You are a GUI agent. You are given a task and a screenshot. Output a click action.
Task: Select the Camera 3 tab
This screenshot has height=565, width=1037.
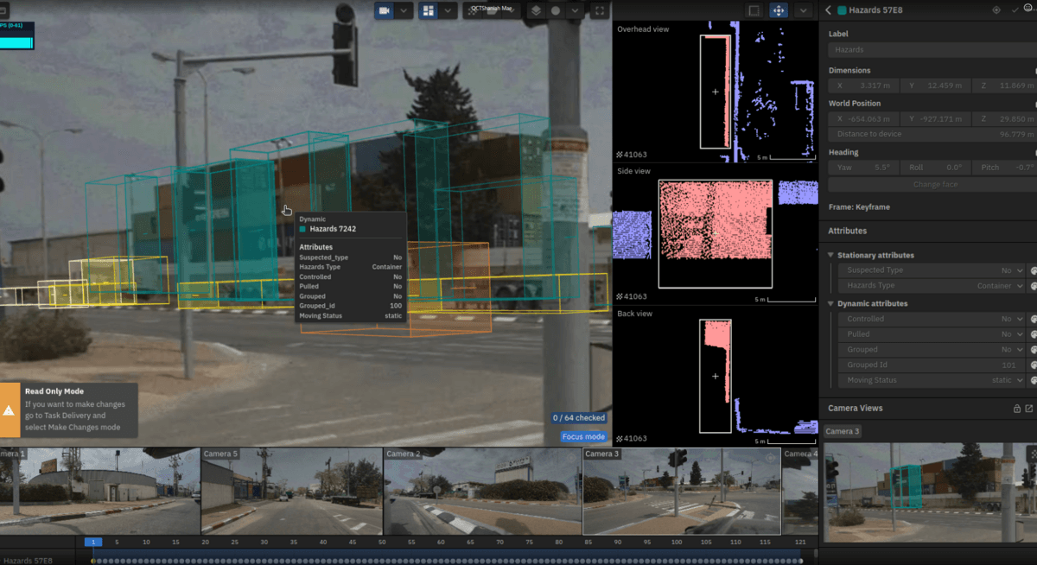[x=843, y=431]
